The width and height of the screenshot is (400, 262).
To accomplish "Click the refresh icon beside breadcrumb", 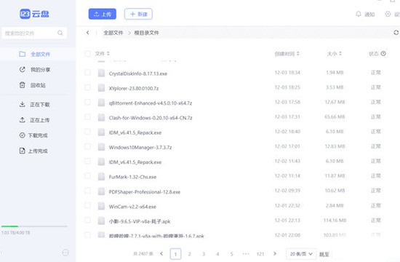I will click(x=396, y=33).
